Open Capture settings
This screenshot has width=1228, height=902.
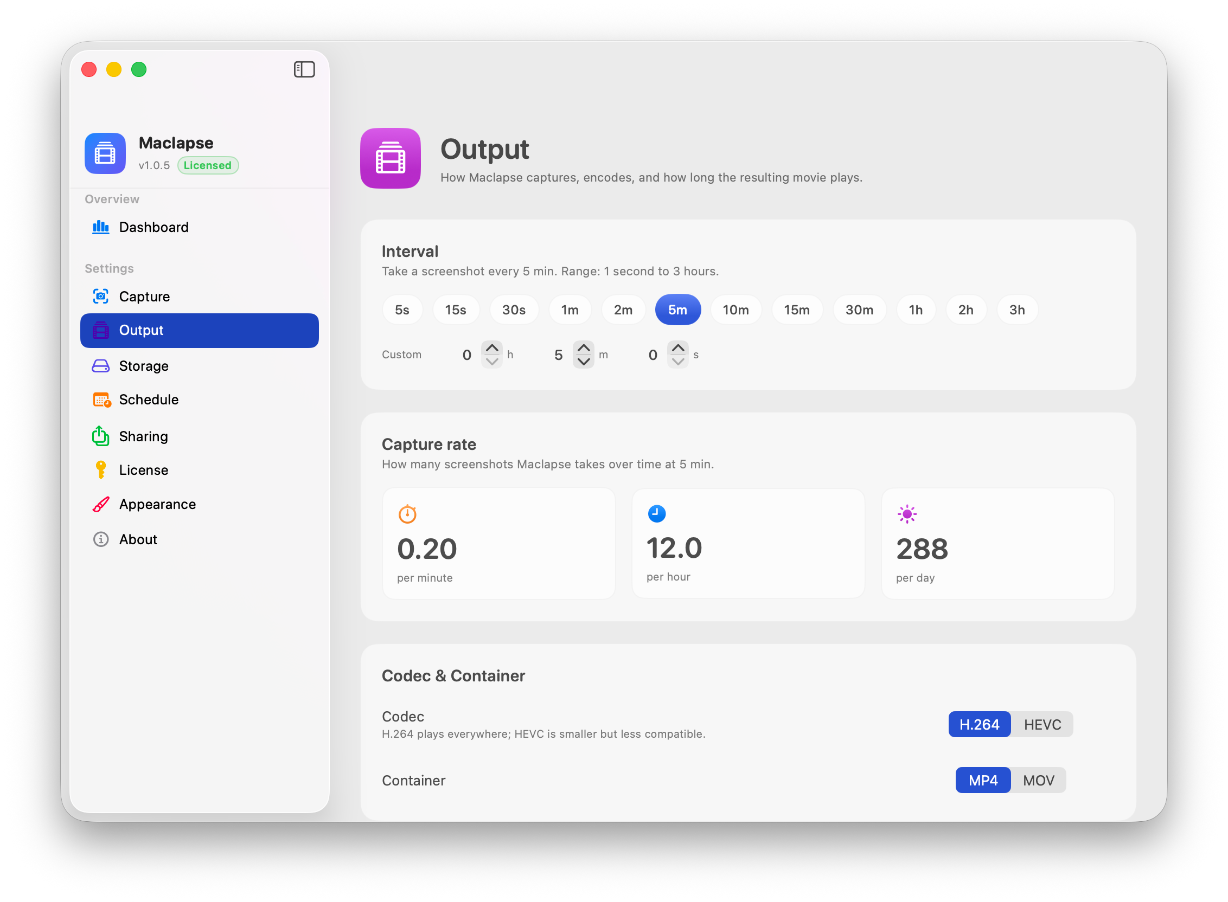coord(200,297)
